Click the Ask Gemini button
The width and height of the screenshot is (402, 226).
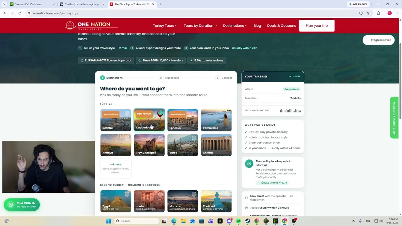(358, 4)
